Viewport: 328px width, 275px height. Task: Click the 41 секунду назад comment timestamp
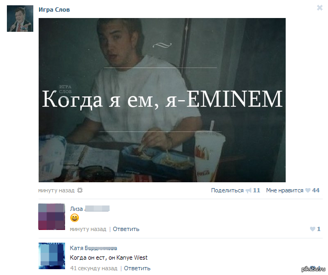click(94, 268)
